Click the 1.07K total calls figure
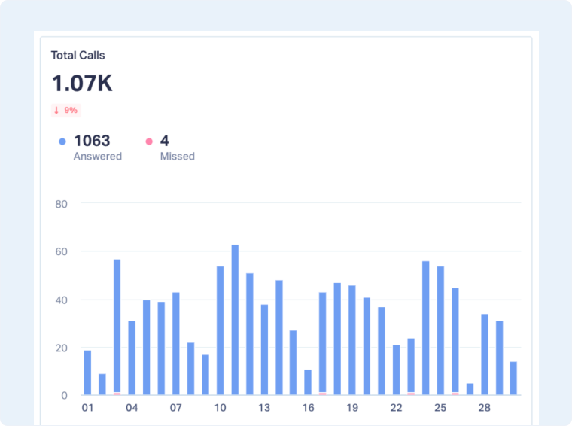This screenshot has width=572, height=426. coord(81,84)
